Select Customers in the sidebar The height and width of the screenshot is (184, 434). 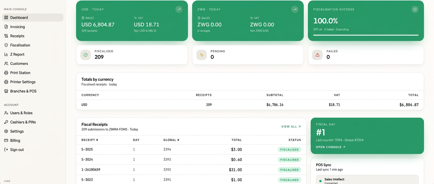(x=33, y=64)
